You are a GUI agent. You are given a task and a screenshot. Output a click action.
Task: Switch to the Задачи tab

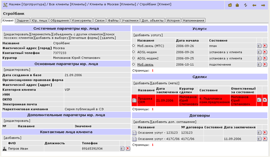tap(23, 20)
